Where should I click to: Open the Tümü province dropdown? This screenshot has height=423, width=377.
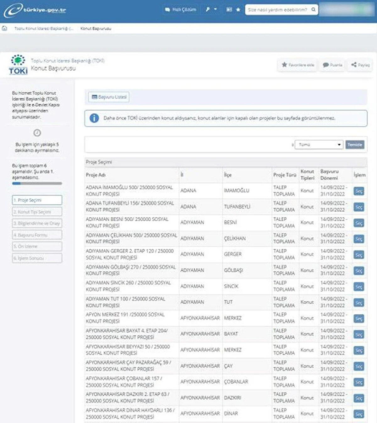(x=319, y=144)
